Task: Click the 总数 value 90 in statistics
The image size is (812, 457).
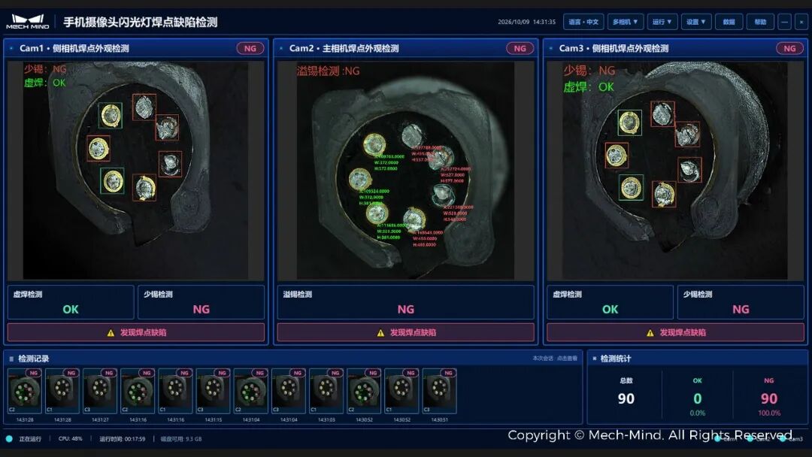Action: pos(626,398)
